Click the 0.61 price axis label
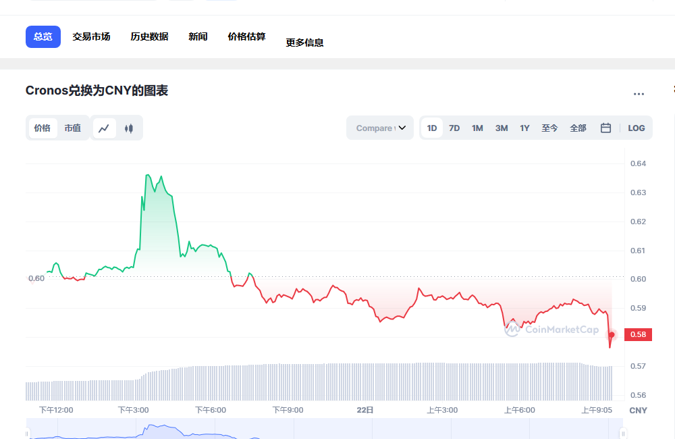This screenshot has width=675, height=439. point(638,251)
